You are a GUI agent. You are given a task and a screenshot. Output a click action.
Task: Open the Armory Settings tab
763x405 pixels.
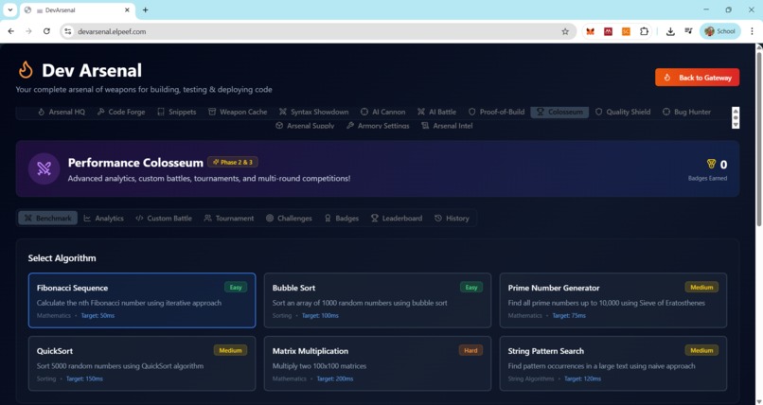378,126
